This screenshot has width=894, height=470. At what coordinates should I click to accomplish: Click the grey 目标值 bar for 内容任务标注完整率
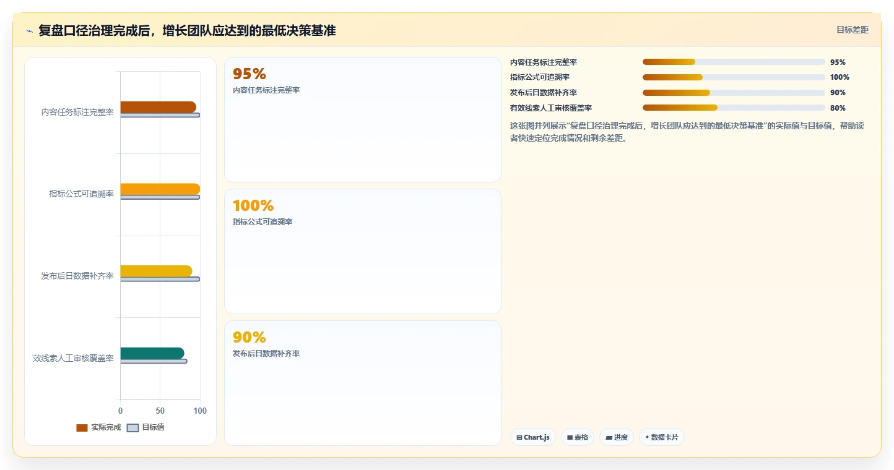pyautogui.click(x=160, y=115)
